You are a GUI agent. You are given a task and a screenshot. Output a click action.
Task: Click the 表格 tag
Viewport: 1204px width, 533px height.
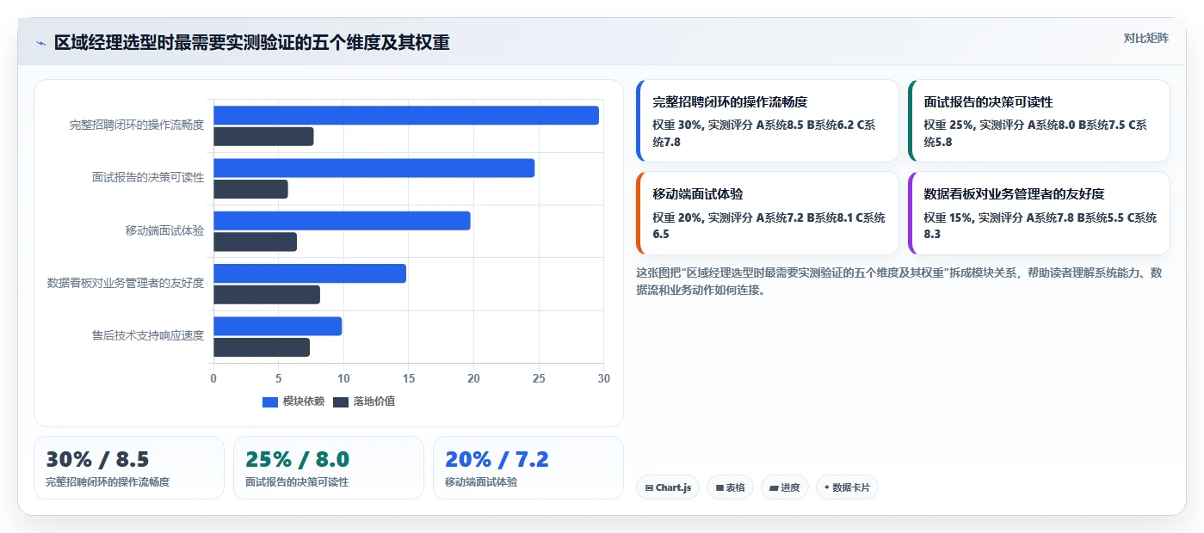coord(730,487)
